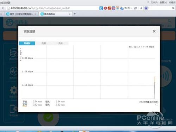Select the blue highlighted first traffic tab
The width and height of the screenshot is (176, 132).
27,43
